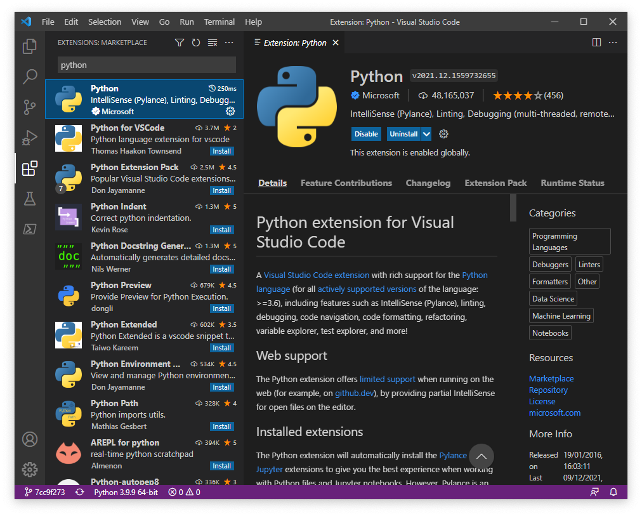Switch to the Runtime Status tab
This screenshot has width=642, height=516.
click(x=572, y=183)
